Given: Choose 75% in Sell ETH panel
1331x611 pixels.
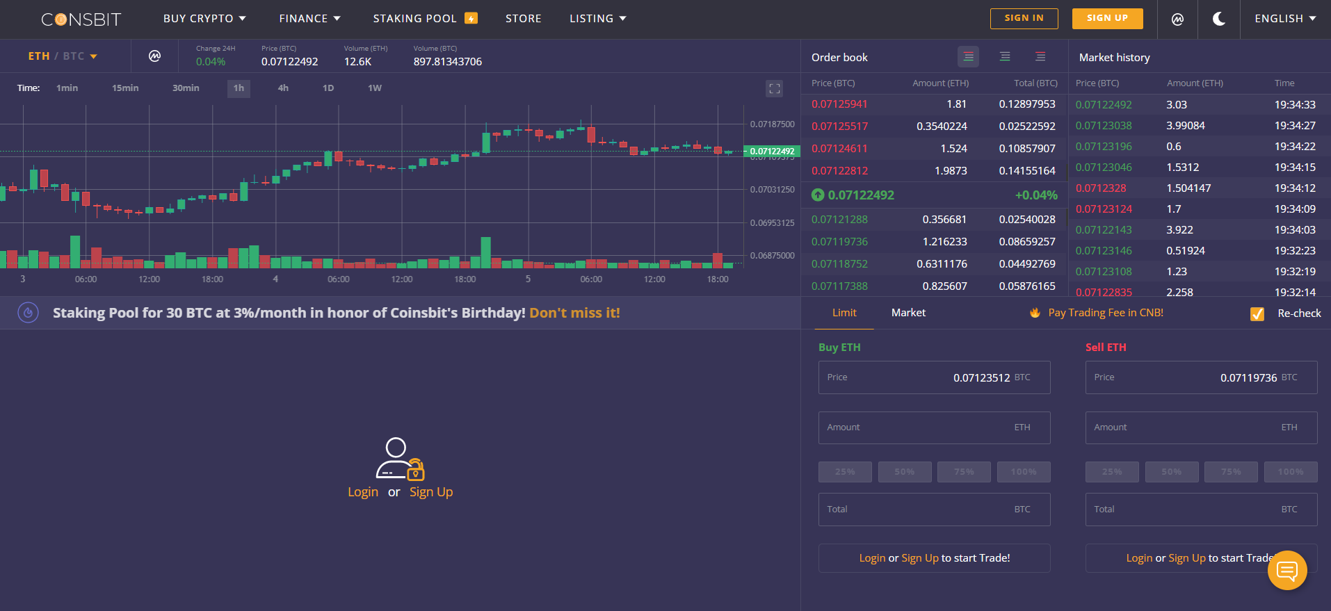Looking at the screenshot, I should [1231, 472].
